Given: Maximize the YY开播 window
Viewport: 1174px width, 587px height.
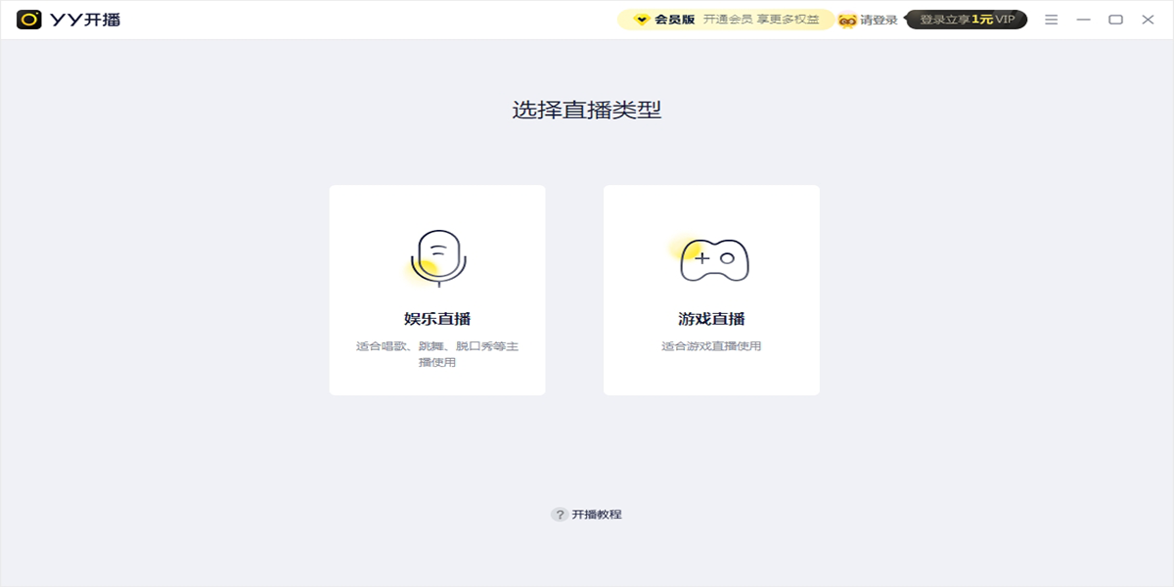Looking at the screenshot, I should coord(1115,20).
